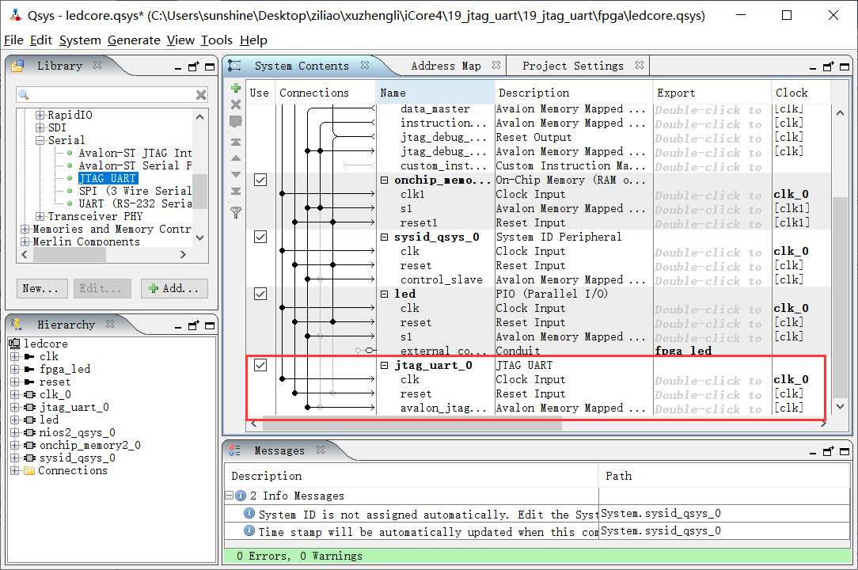The image size is (858, 570).
Task: Collapse the Serial library category
Action: coord(40,140)
